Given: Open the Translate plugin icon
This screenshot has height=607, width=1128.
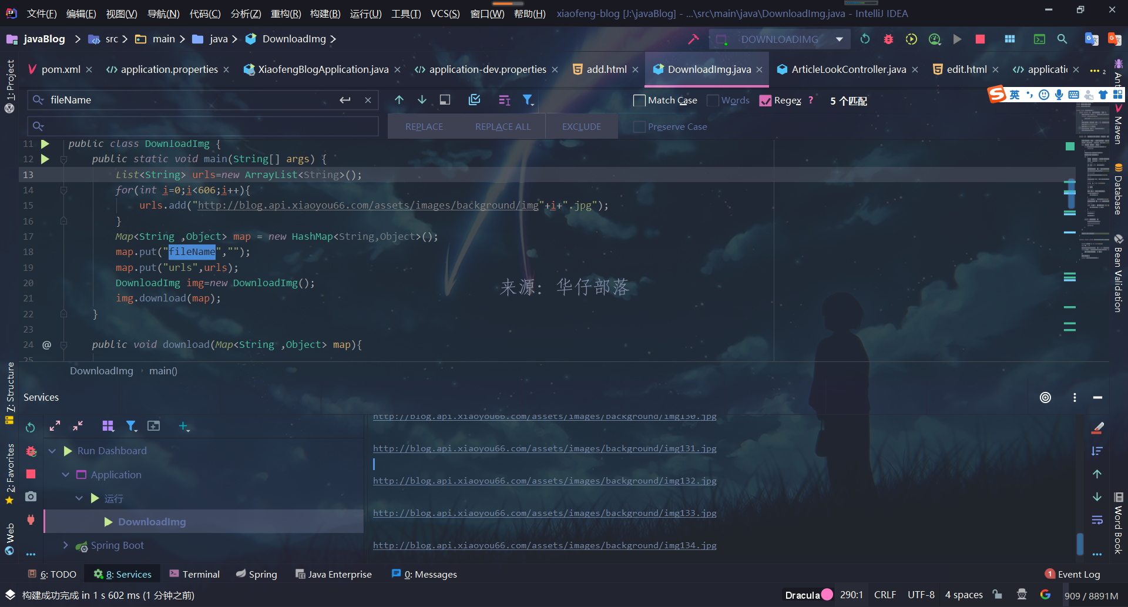Looking at the screenshot, I should coord(1092,39).
